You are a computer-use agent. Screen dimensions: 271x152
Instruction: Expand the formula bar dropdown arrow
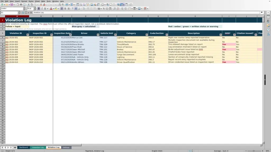(262, 12)
